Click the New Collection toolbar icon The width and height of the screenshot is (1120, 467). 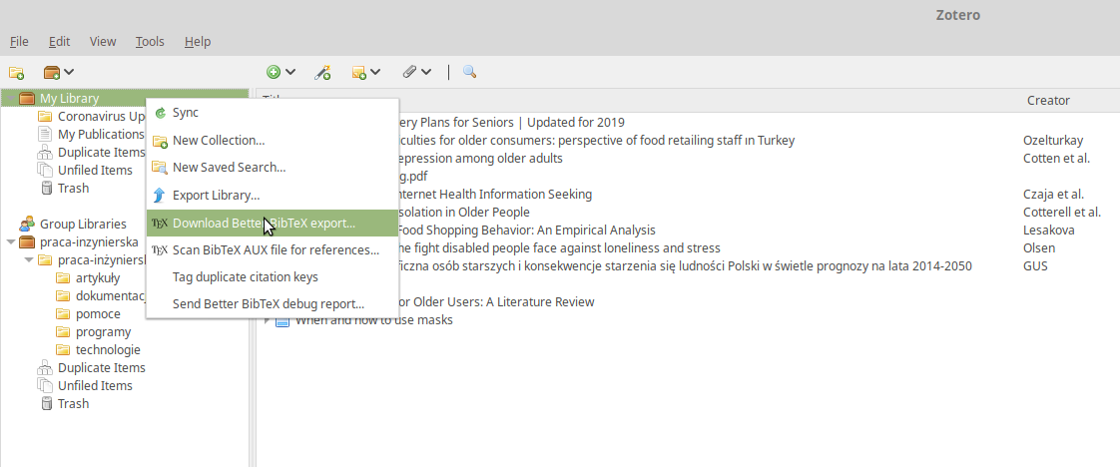click(x=16, y=72)
